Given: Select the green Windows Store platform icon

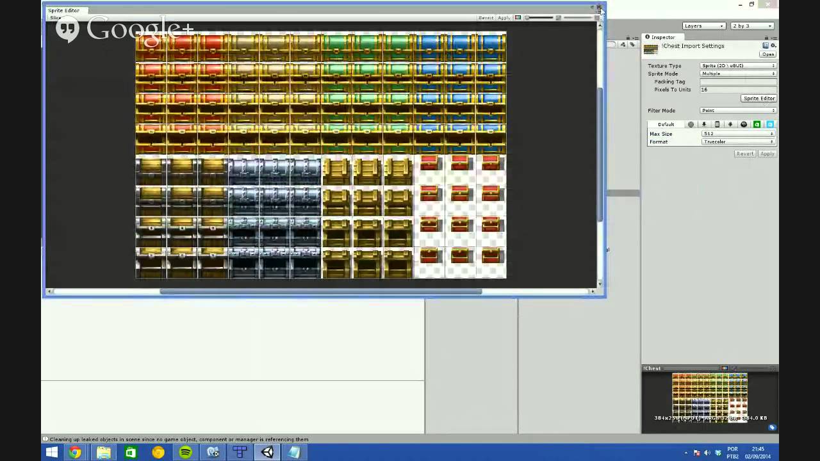Looking at the screenshot, I should click(757, 124).
